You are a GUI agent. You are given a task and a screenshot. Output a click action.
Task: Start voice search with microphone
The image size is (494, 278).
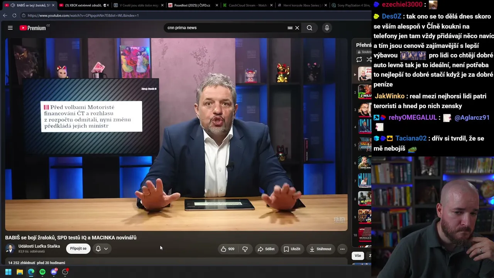327,28
